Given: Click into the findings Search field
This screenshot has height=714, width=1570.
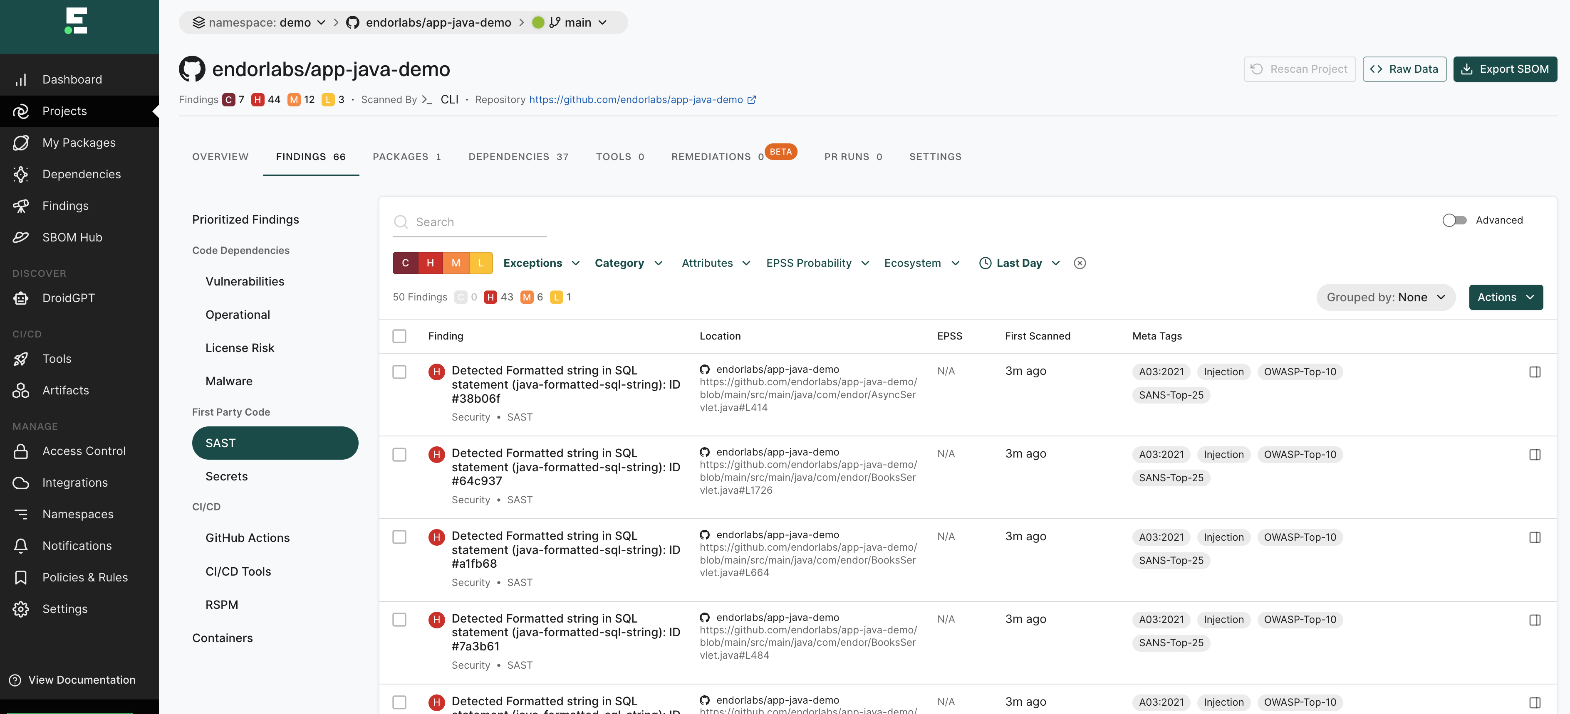Looking at the screenshot, I should click(478, 222).
